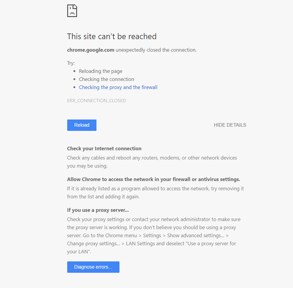Image resolution: width=293 pixels, height=288 pixels.
Task: Click 'unexpectedly closed the connection' text
Action: coord(156,50)
